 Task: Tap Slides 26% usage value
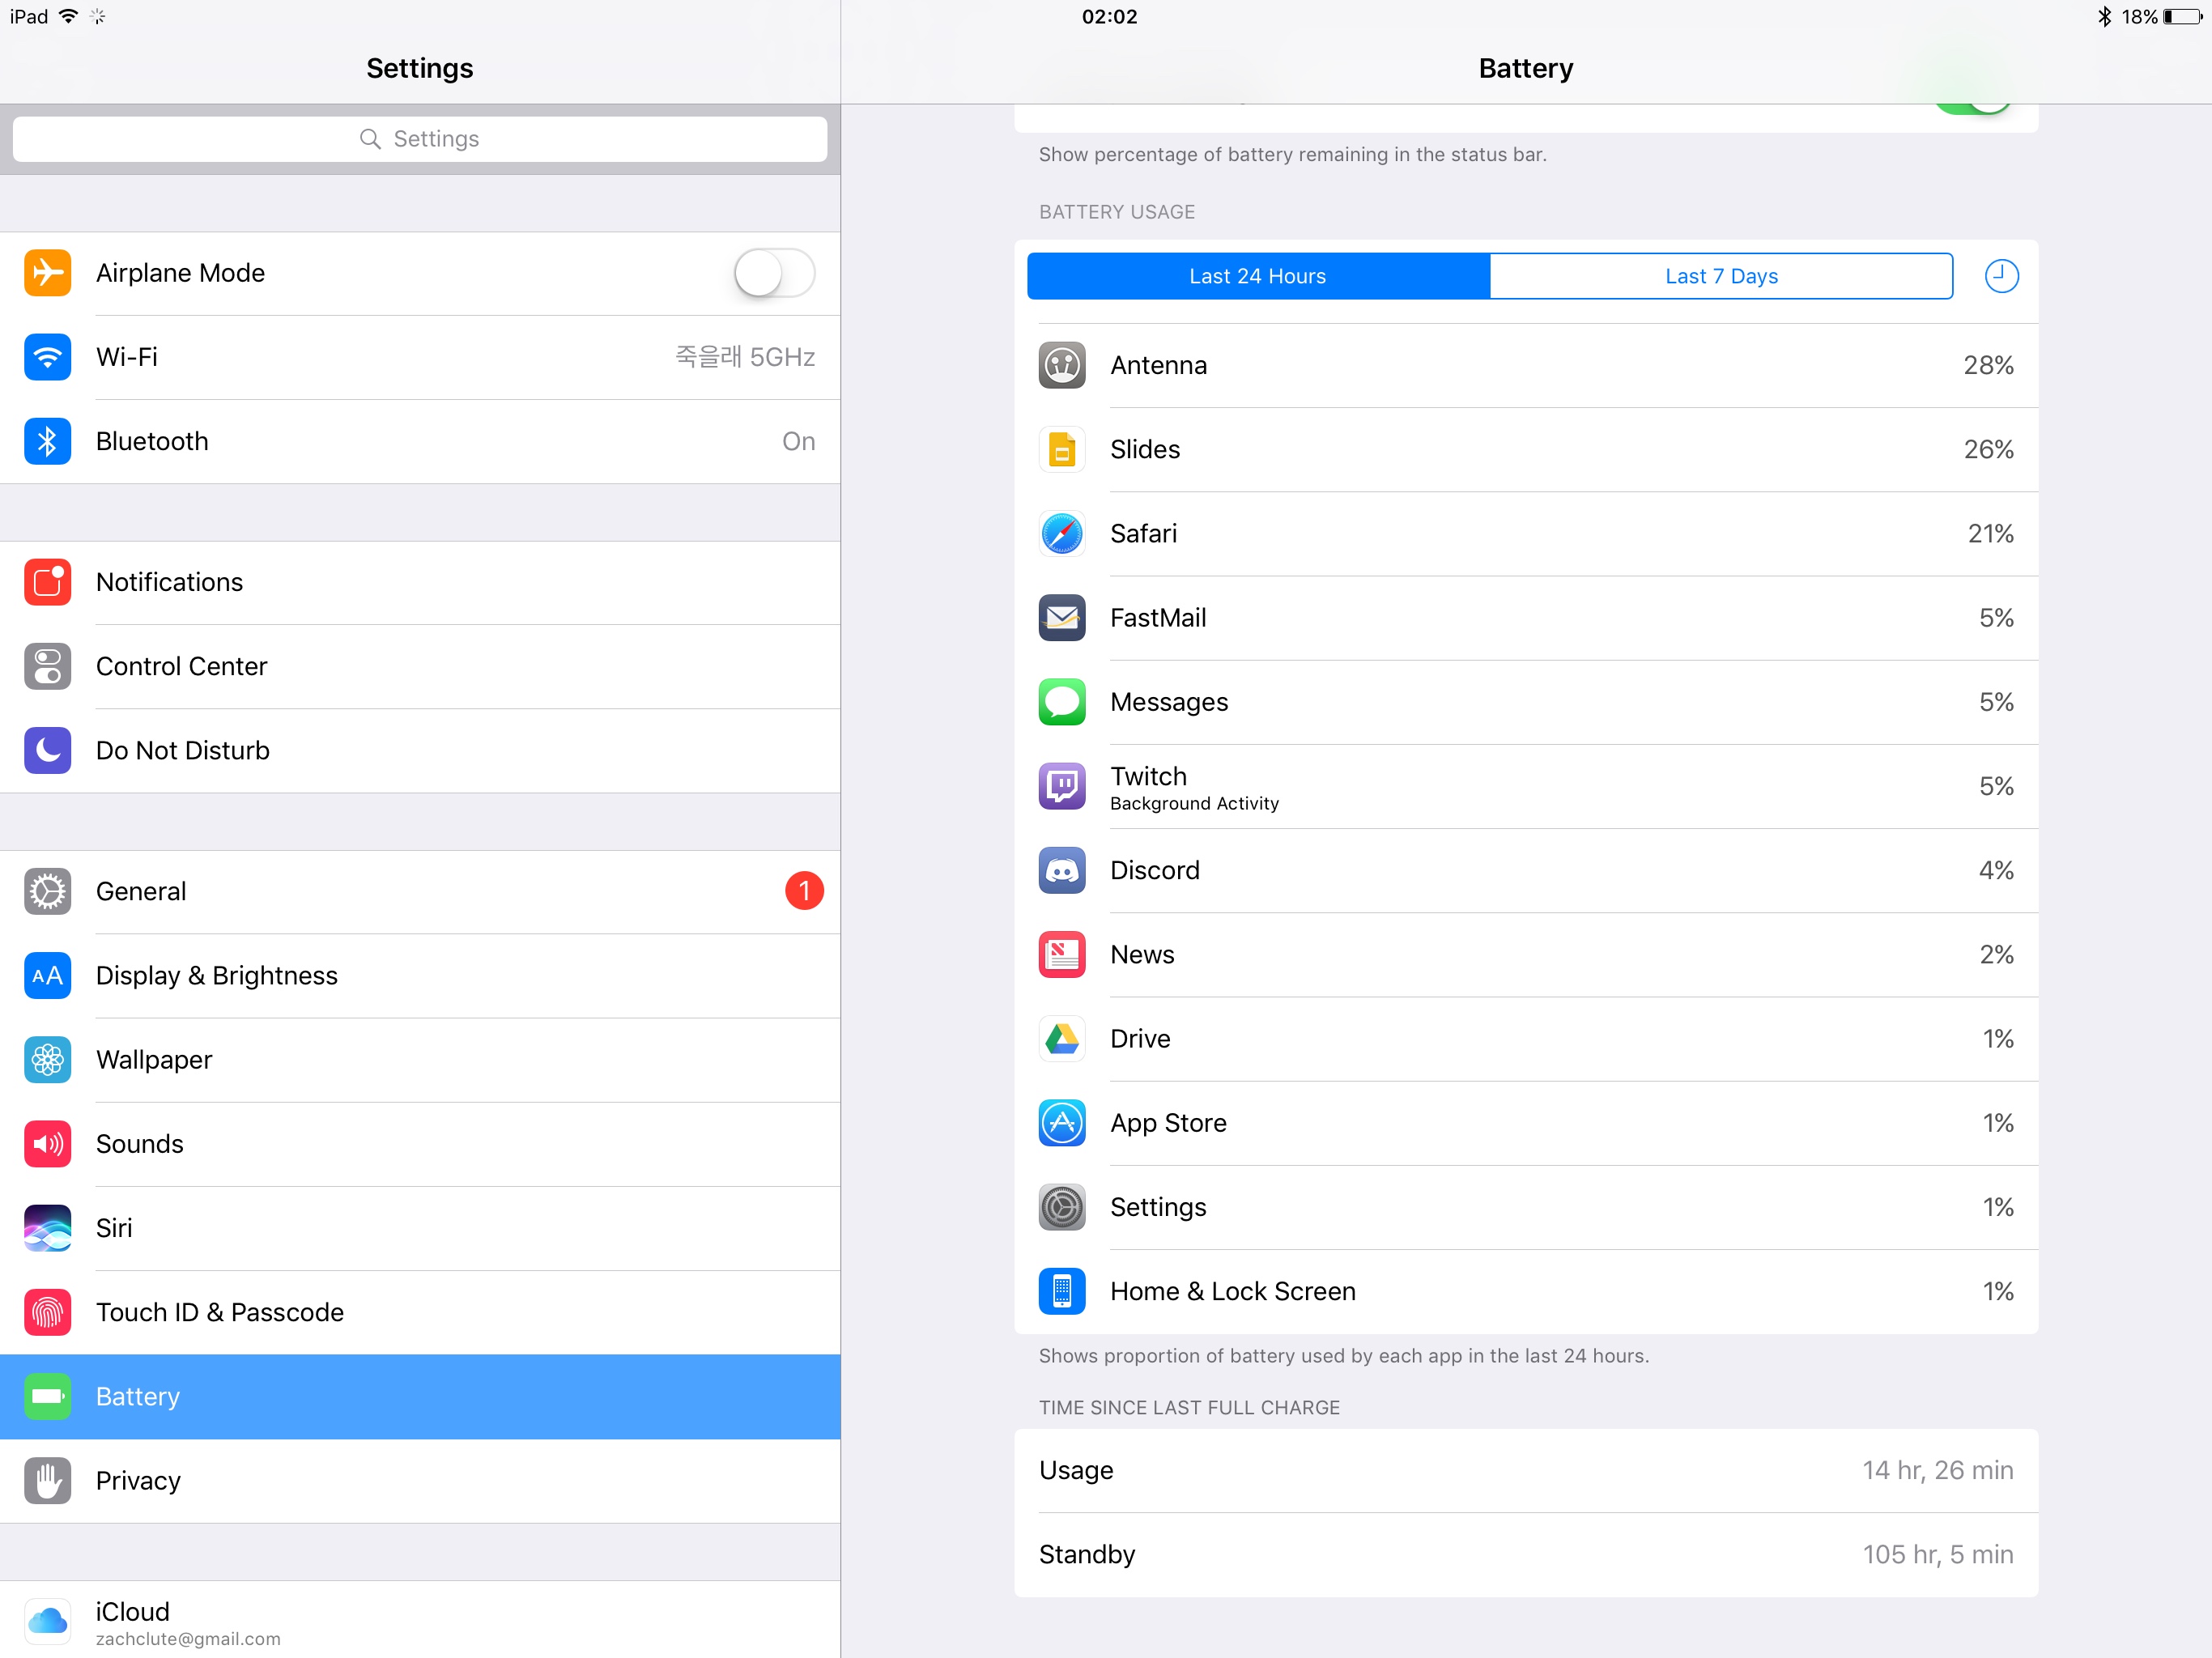point(1988,449)
